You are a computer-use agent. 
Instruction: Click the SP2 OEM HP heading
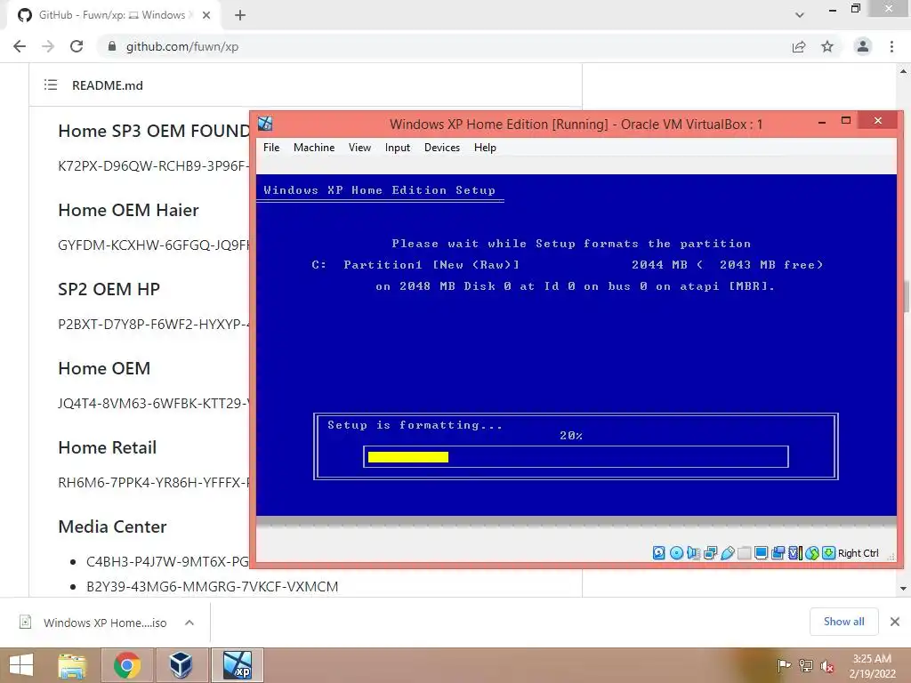109,289
